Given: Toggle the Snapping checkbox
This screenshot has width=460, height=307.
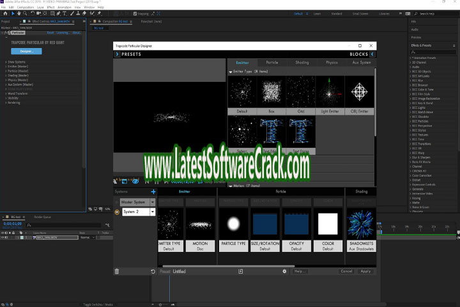Looking at the screenshot, I should click(x=135, y=13).
